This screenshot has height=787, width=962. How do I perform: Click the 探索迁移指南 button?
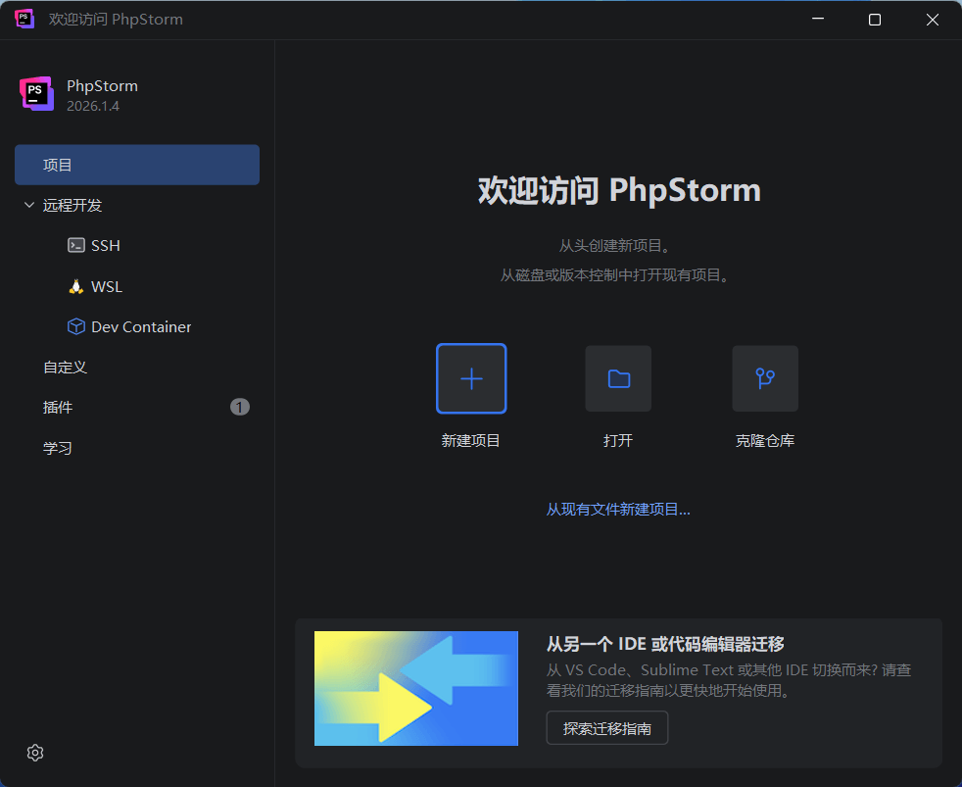(606, 728)
